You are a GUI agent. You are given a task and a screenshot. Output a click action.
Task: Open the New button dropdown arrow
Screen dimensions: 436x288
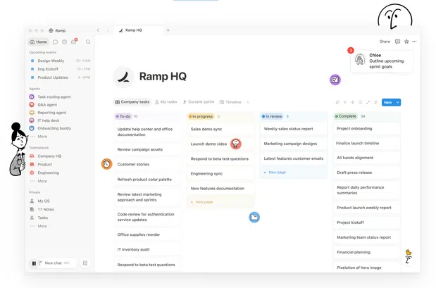click(398, 102)
